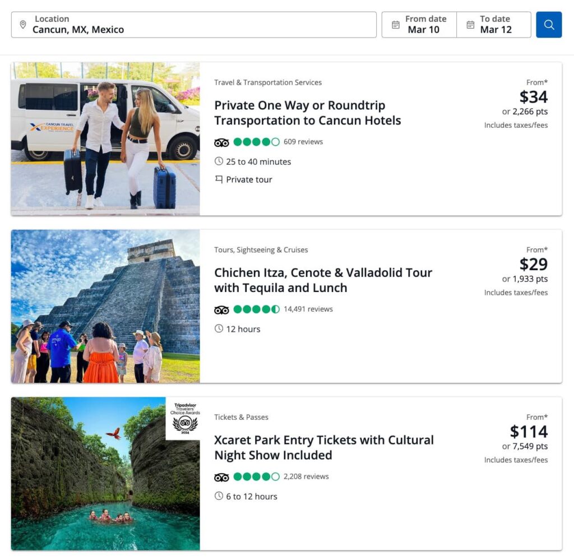
Task: Click the location pin icon in the search bar
Action: pos(23,25)
